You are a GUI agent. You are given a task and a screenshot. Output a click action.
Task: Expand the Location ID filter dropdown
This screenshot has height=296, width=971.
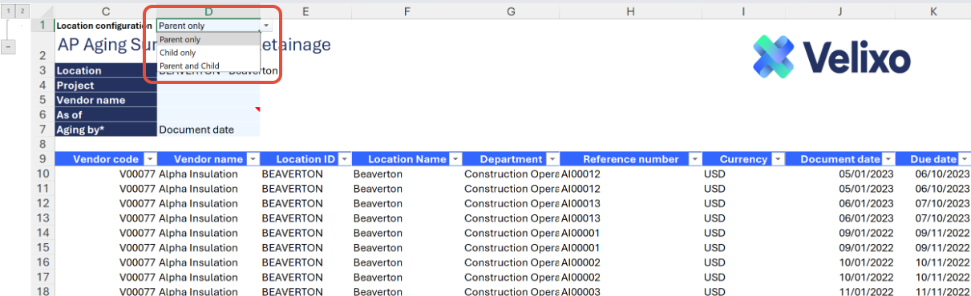tap(345, 159)
